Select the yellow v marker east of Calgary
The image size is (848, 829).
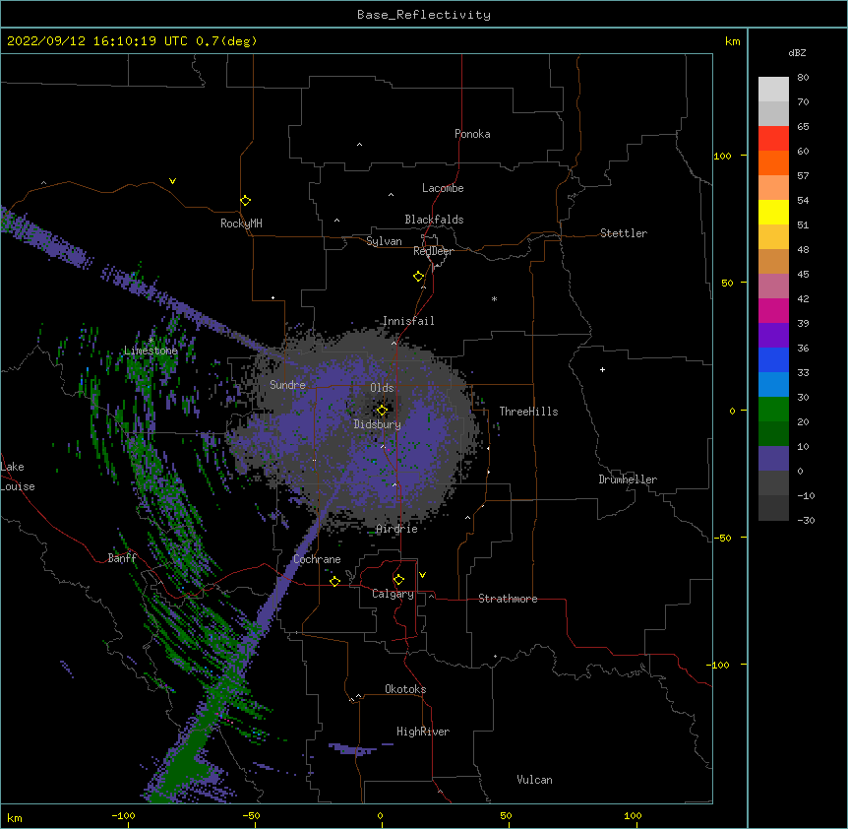[x=422, y=575]
